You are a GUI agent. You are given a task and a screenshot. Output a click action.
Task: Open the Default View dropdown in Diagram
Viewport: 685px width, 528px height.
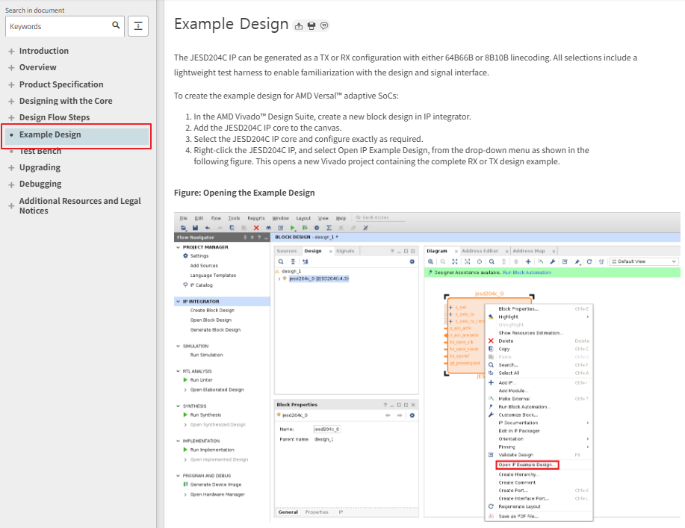click(644, 261)
